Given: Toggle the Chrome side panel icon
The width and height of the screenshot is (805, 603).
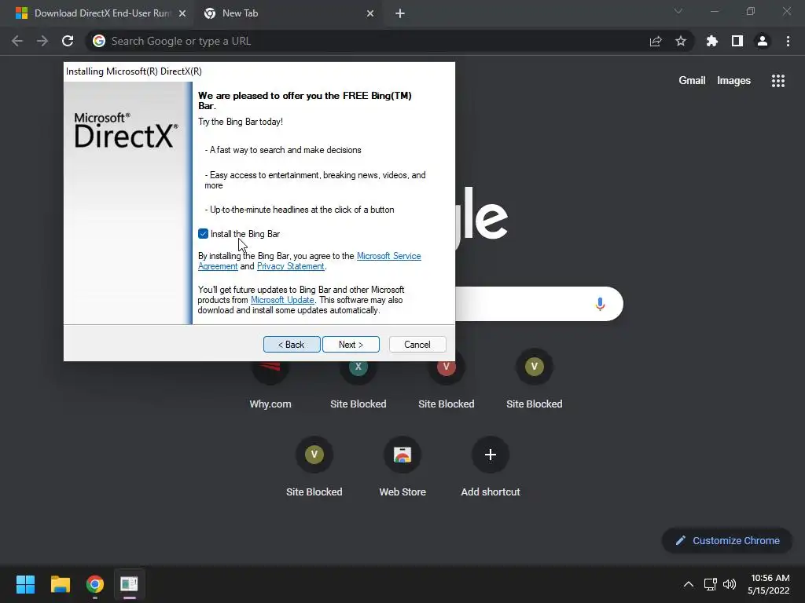Looking at the screenshot, I should 737,41.
